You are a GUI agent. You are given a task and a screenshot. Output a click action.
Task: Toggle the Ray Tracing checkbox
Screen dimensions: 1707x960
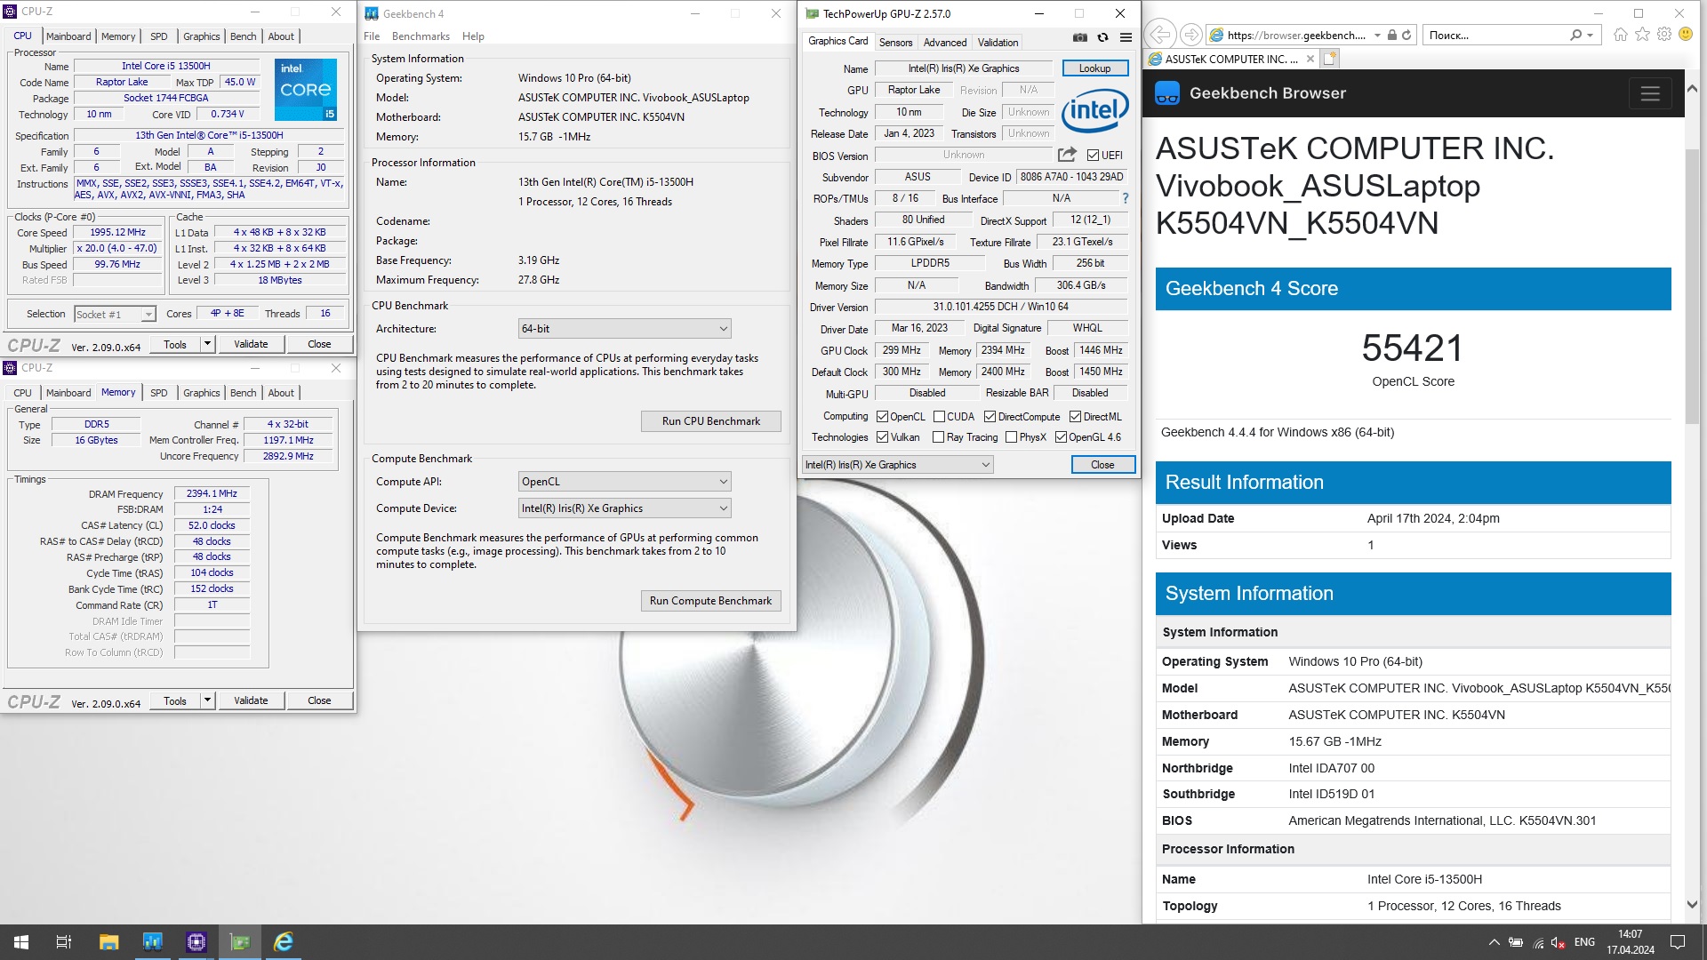[x=938, y=437]
